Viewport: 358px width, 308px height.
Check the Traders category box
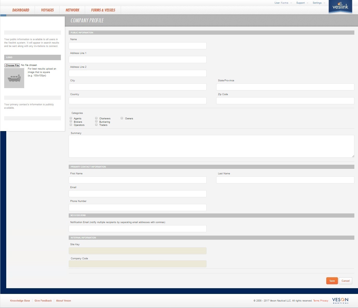(96, 125)
